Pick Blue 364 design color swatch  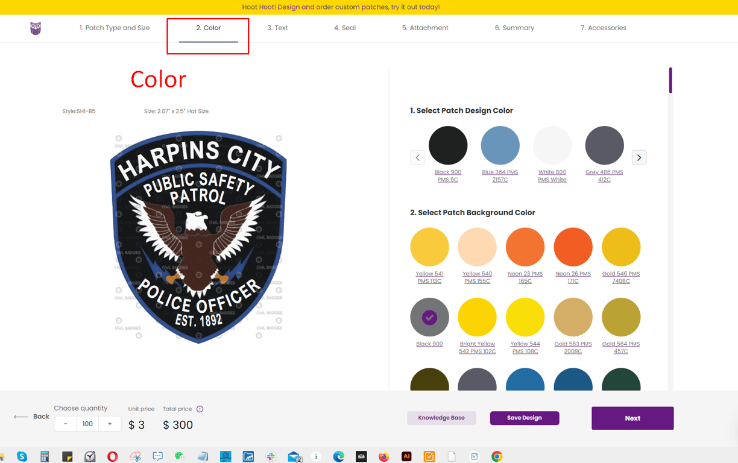pyautogui.click(x=500, y=145)
